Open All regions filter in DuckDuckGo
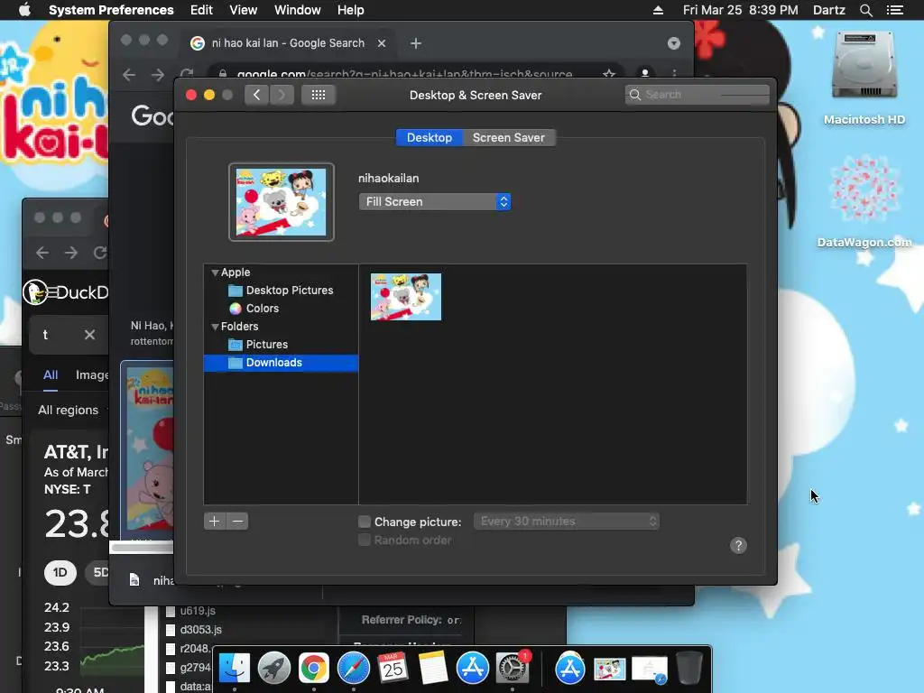 click(70, 411)
